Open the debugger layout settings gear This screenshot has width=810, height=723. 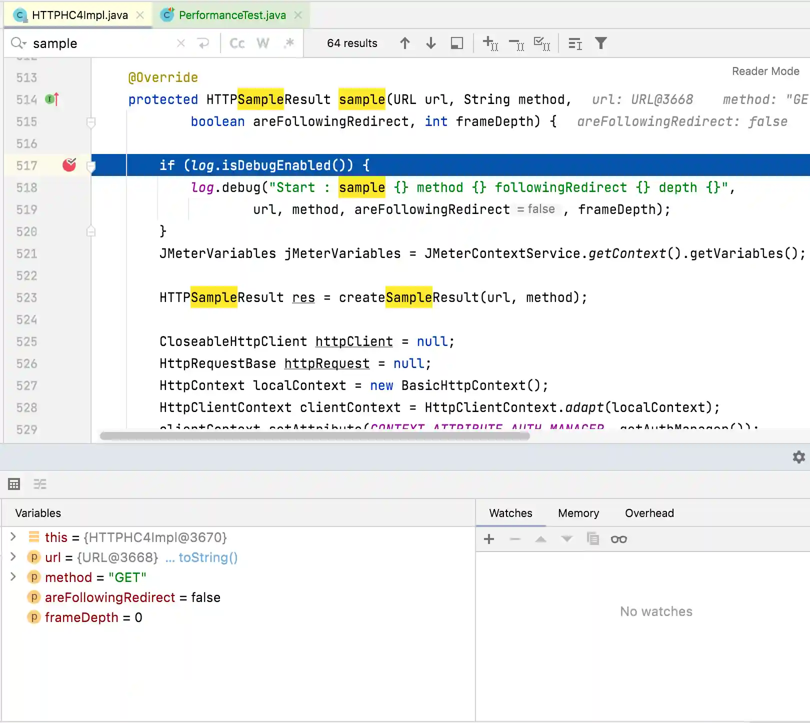pos(798,456)
